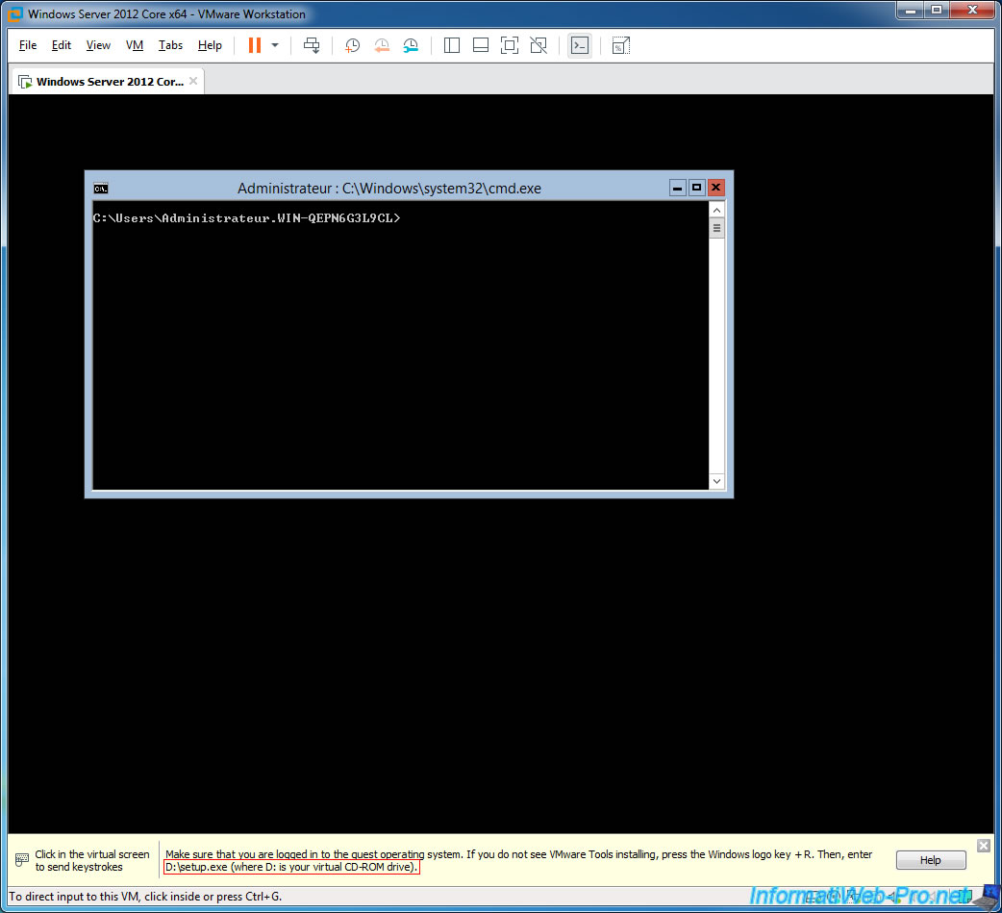Click the keyboard icon in notification bar

click(22, 860)
